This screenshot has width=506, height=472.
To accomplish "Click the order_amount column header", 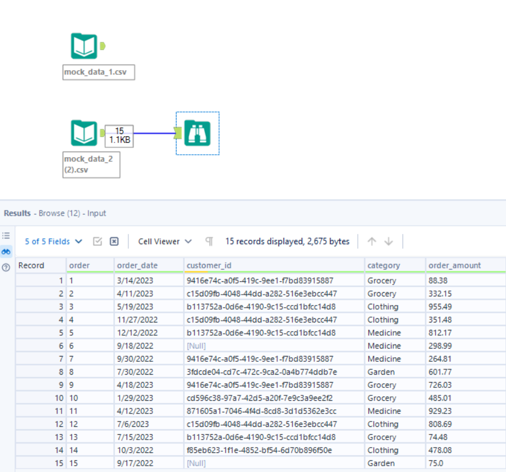I will pyautogui.click(x=455, y=266).
